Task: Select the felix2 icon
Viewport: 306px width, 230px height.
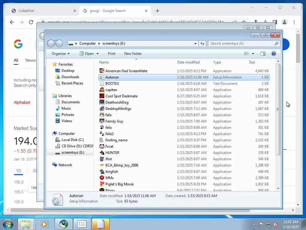Action: pyautogui.click(x=102, y=134)
